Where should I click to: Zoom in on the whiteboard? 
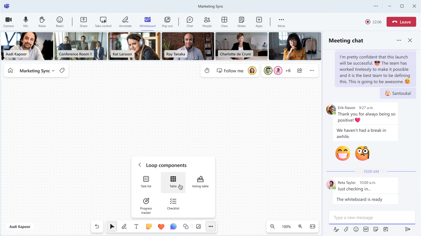point(300,226)
